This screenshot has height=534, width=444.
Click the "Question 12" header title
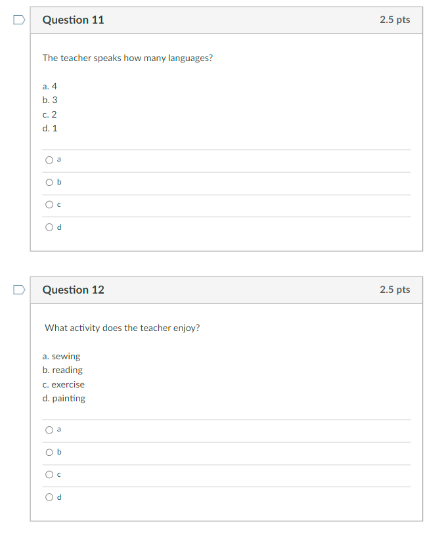[x=73, y=290]
